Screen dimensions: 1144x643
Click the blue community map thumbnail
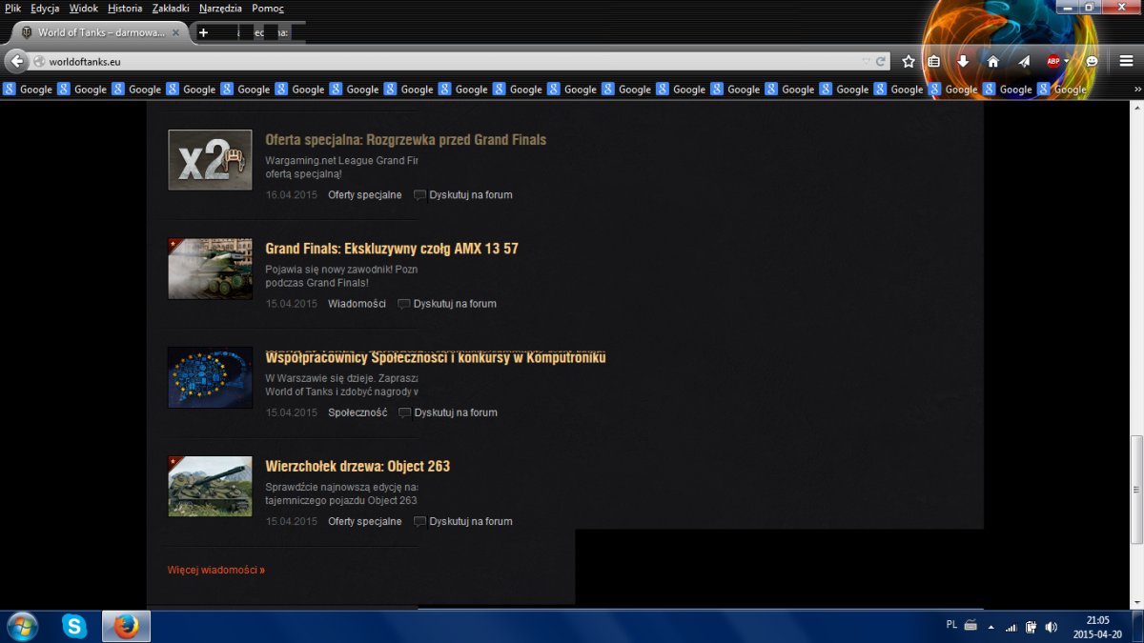(x=210, y=377)
